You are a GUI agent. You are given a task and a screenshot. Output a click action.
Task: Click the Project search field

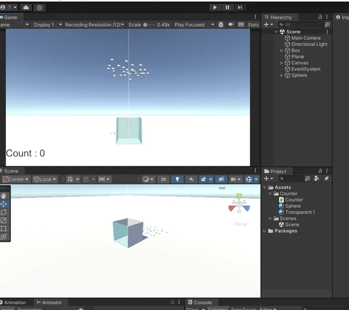point(292,179)
